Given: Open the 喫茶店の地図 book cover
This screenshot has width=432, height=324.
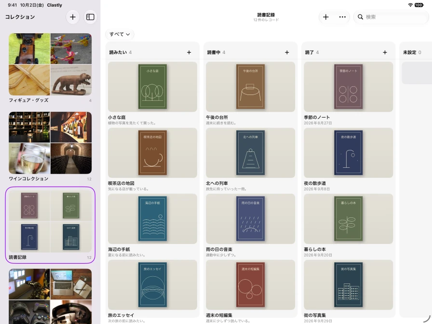Looking at the screenshot, I should pyautogui.click(x=152, y=153).
